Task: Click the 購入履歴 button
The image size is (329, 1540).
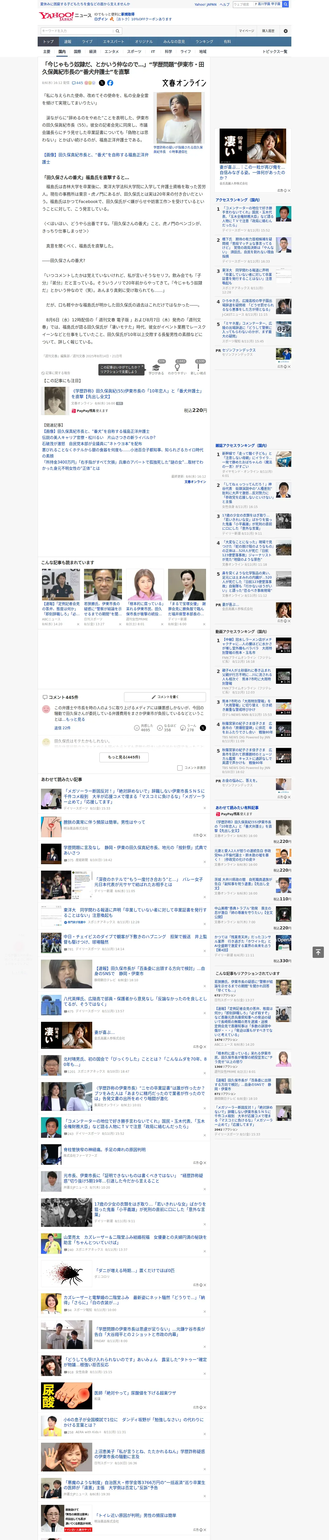Action: 268,31
